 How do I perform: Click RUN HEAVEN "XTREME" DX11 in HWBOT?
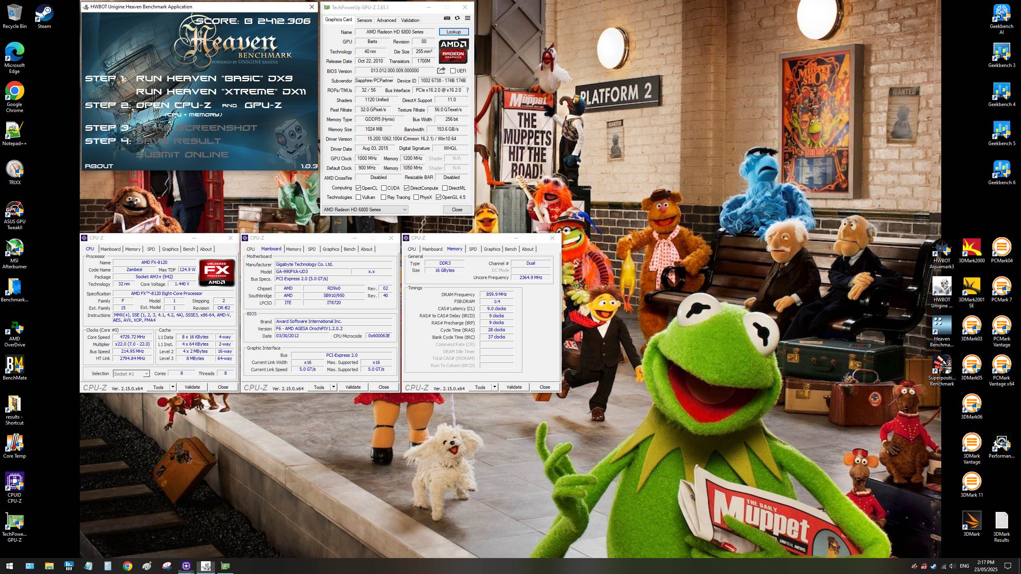pyautogui.click(x=221, y=92)
